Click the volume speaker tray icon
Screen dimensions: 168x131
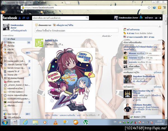[x=144, y=122]
